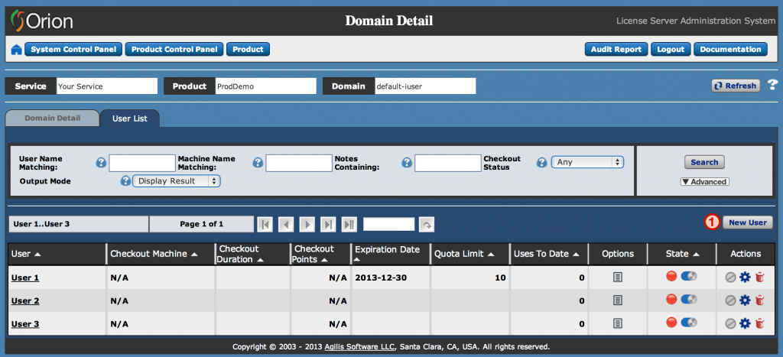This screenshot has width=783, height=357.
Task: Switch to the Domain Detail tab
Action: [52, 118]
